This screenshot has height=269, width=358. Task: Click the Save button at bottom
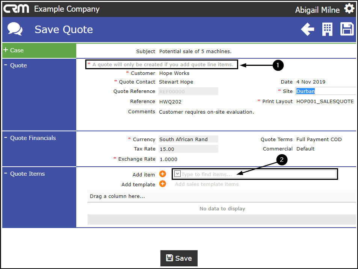[x=179, y=258]
